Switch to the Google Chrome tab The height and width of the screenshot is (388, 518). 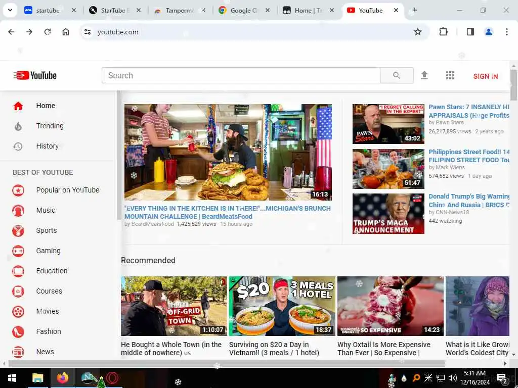click(242, 11)
